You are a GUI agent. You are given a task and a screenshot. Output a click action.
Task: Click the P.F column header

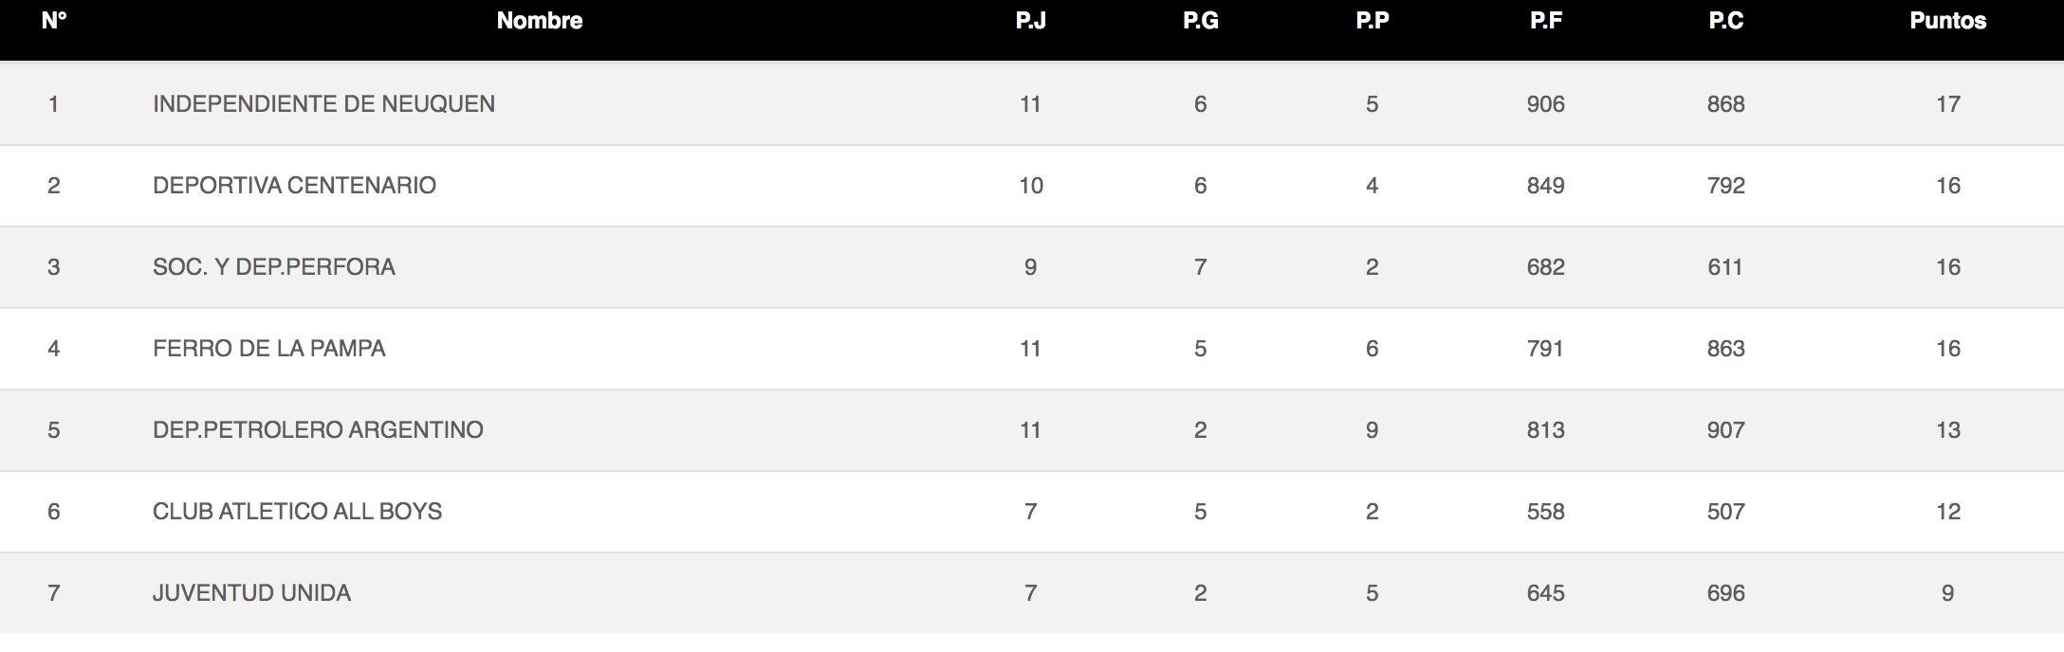click(x=1545, y=21)
